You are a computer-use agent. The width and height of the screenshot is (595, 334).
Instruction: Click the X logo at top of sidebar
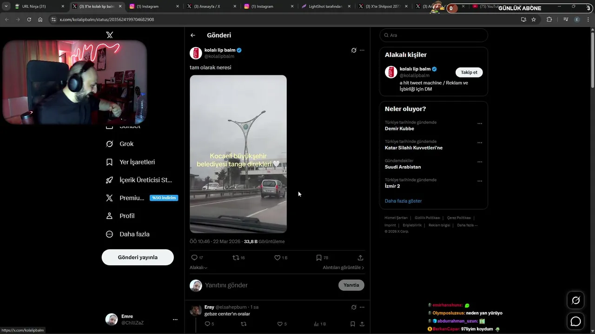tap(109, 35)
